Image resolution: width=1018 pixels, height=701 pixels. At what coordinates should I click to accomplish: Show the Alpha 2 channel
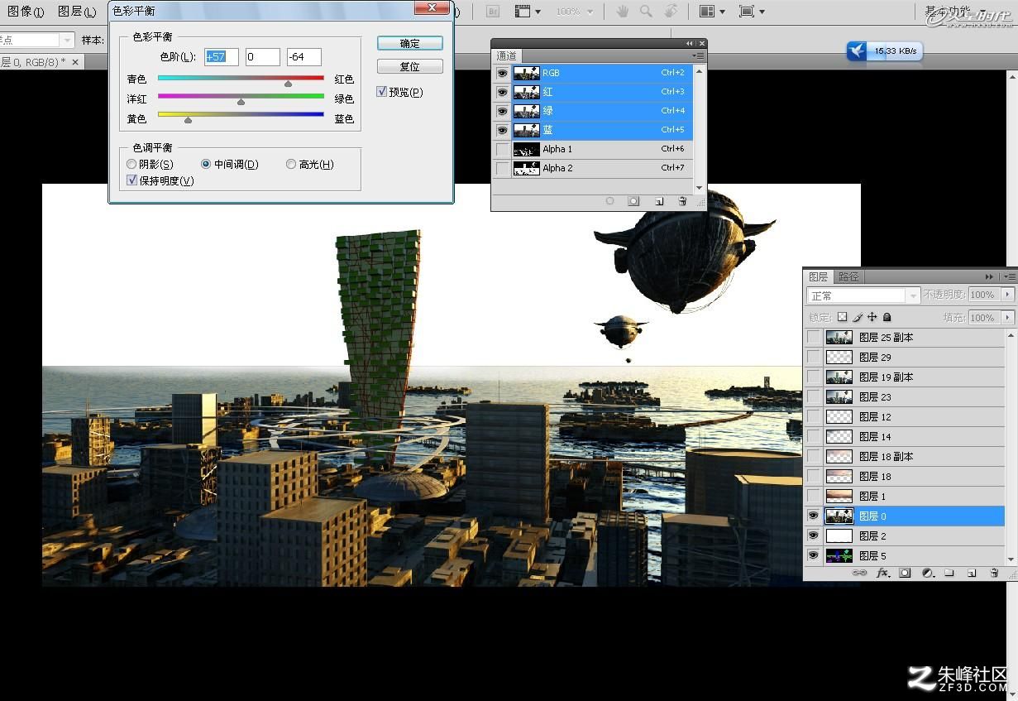pos(502,168)
